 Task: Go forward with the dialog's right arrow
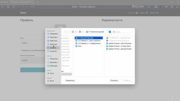tap(68, 32)
